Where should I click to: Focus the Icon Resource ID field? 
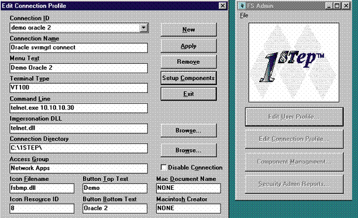42,209
